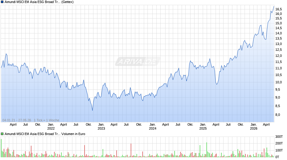The image size is (287, 160).
Task: Click the 8,0 price axis label
Action: (278, 115)
